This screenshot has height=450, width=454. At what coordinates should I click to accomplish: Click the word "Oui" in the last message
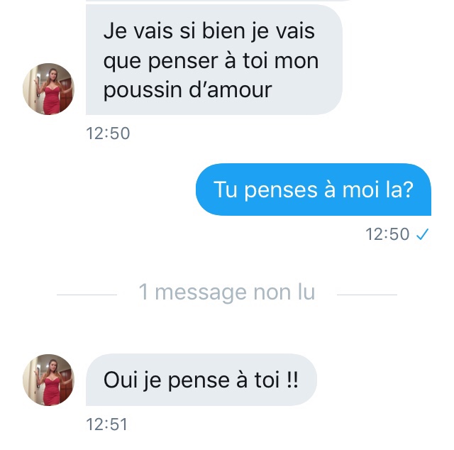[x=121, y=380]
